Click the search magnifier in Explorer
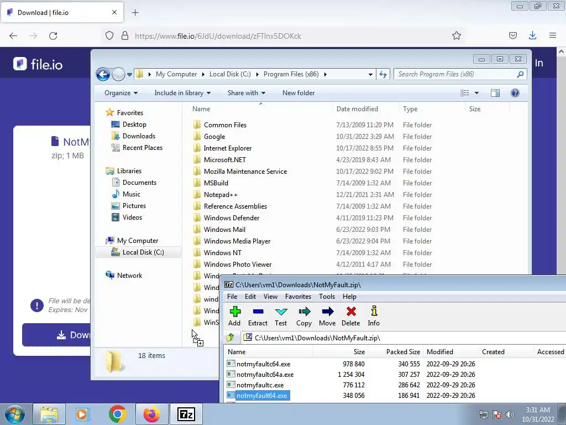 pos(520,74)
